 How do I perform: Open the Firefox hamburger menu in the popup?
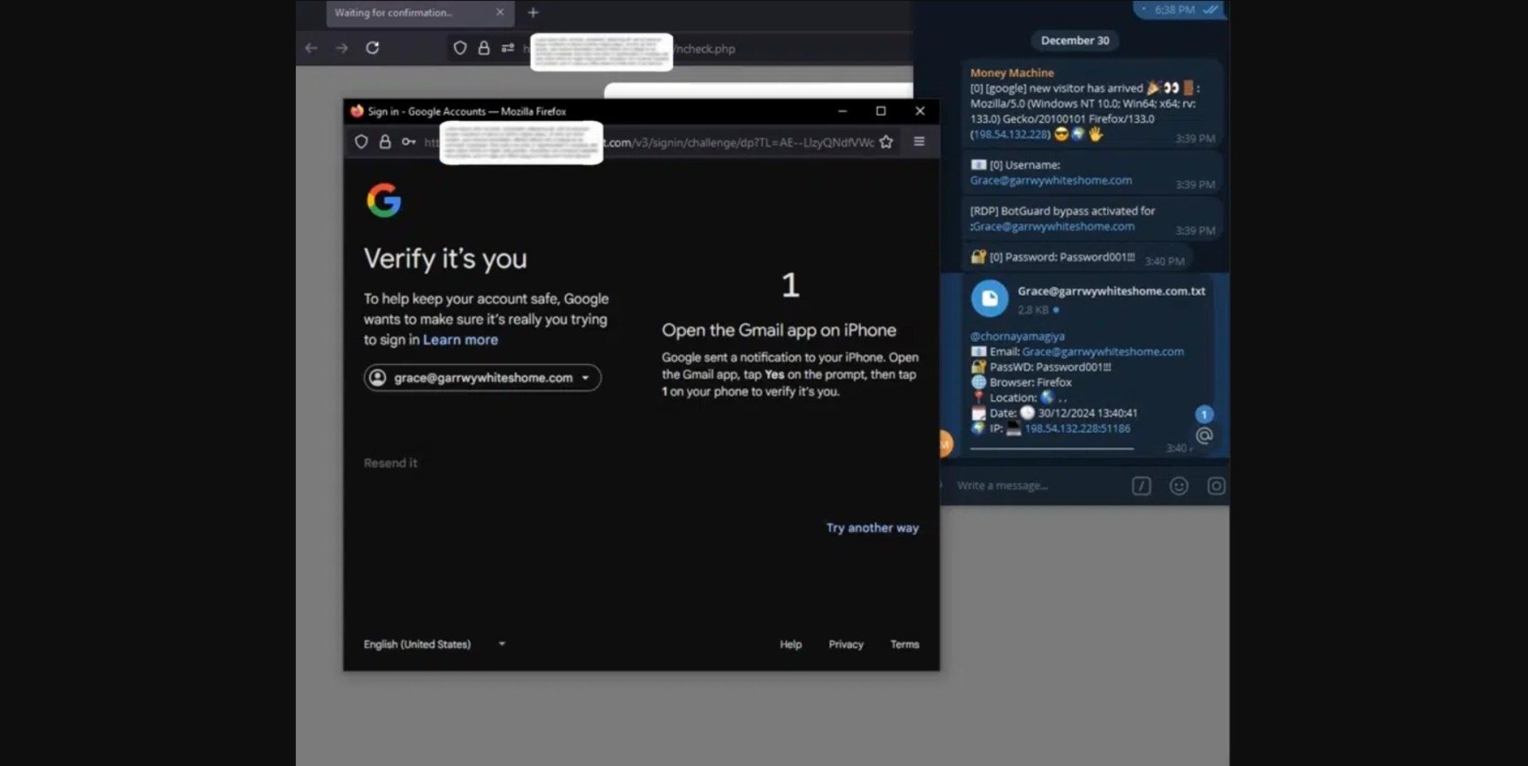point(919,142)
